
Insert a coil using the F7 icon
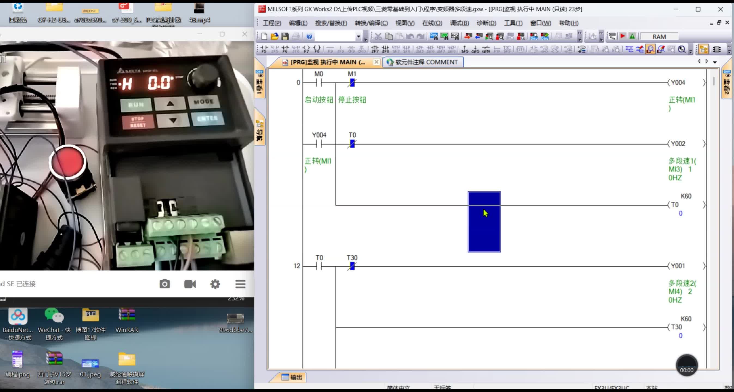coord(306,50)
